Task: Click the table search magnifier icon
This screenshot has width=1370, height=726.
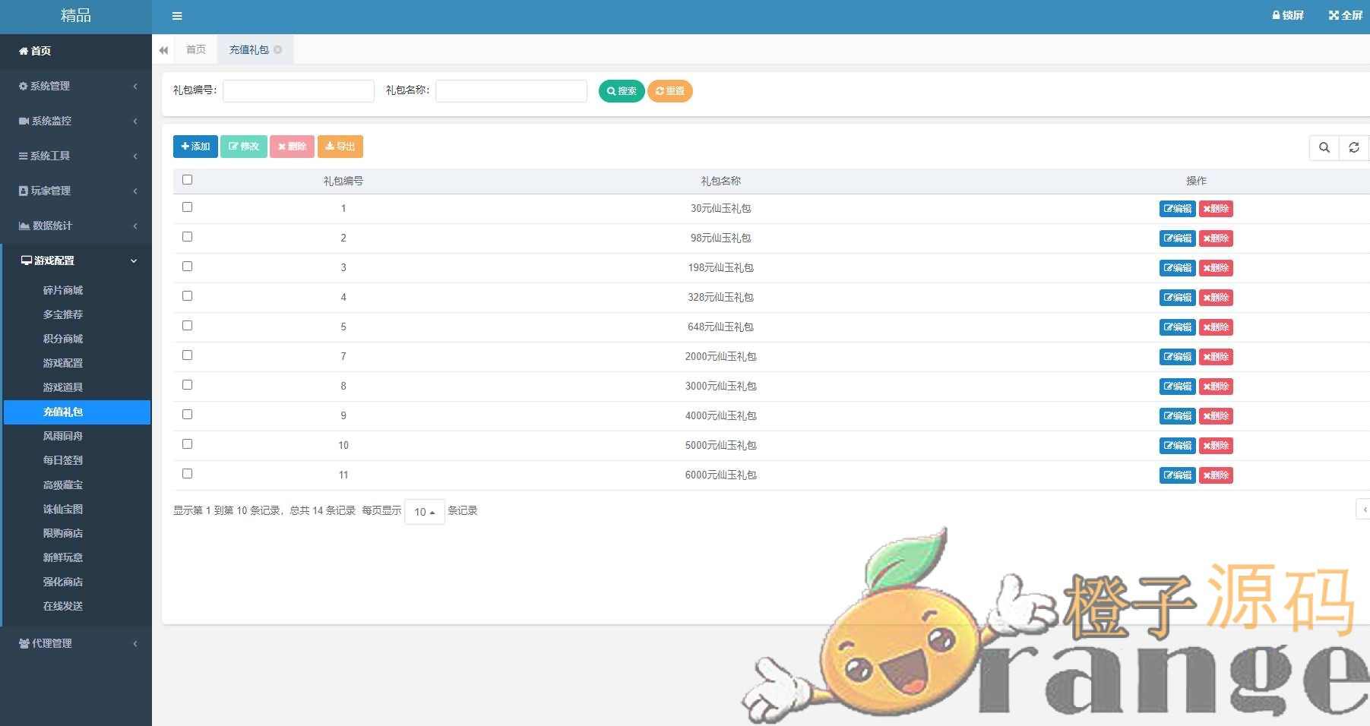Action: 1324,147
